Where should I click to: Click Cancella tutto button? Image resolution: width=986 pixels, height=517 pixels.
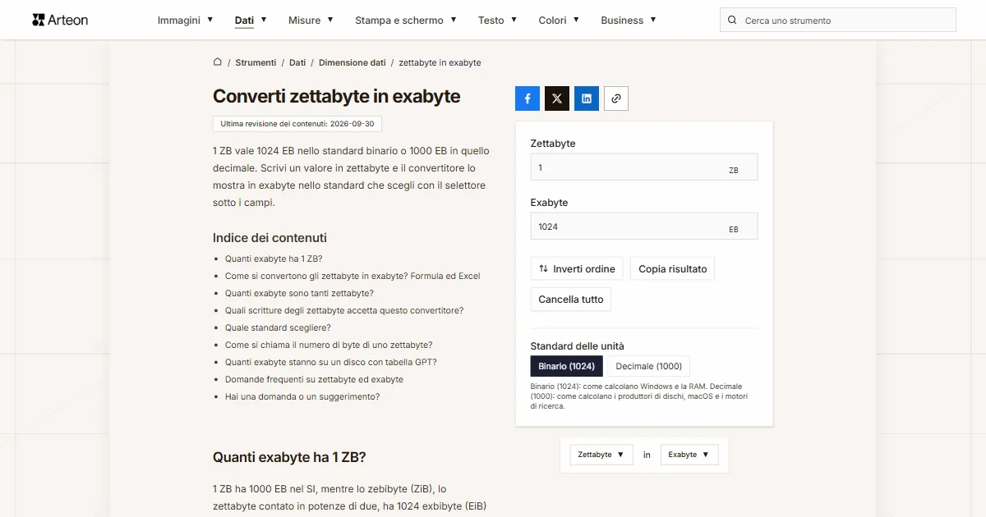[x=571, y=300]
